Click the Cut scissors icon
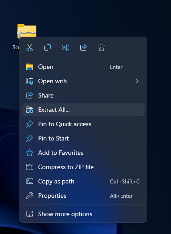This screenshot has width=171, height=234. click(30, 47)
